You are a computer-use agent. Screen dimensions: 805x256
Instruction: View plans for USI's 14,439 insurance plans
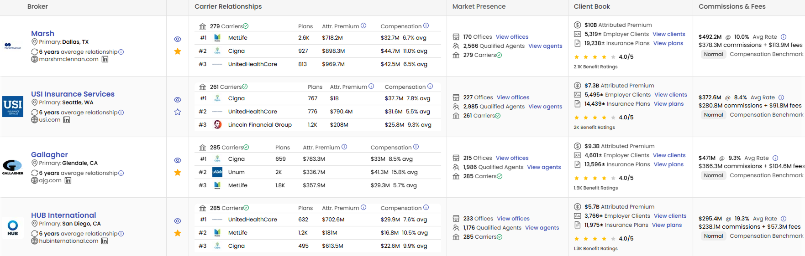point(668,104)
